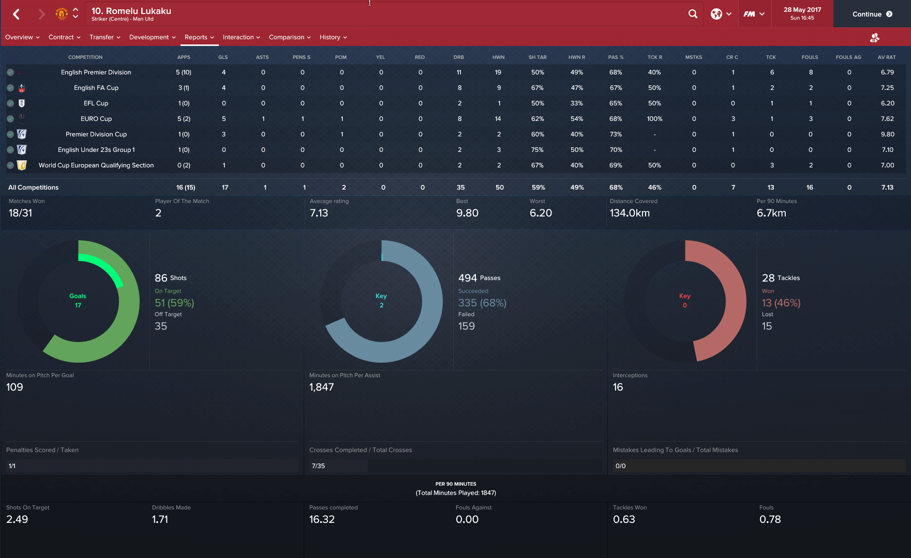Toggle the EFL Cup checkmark
911x558 pixels.
(10, 103)
